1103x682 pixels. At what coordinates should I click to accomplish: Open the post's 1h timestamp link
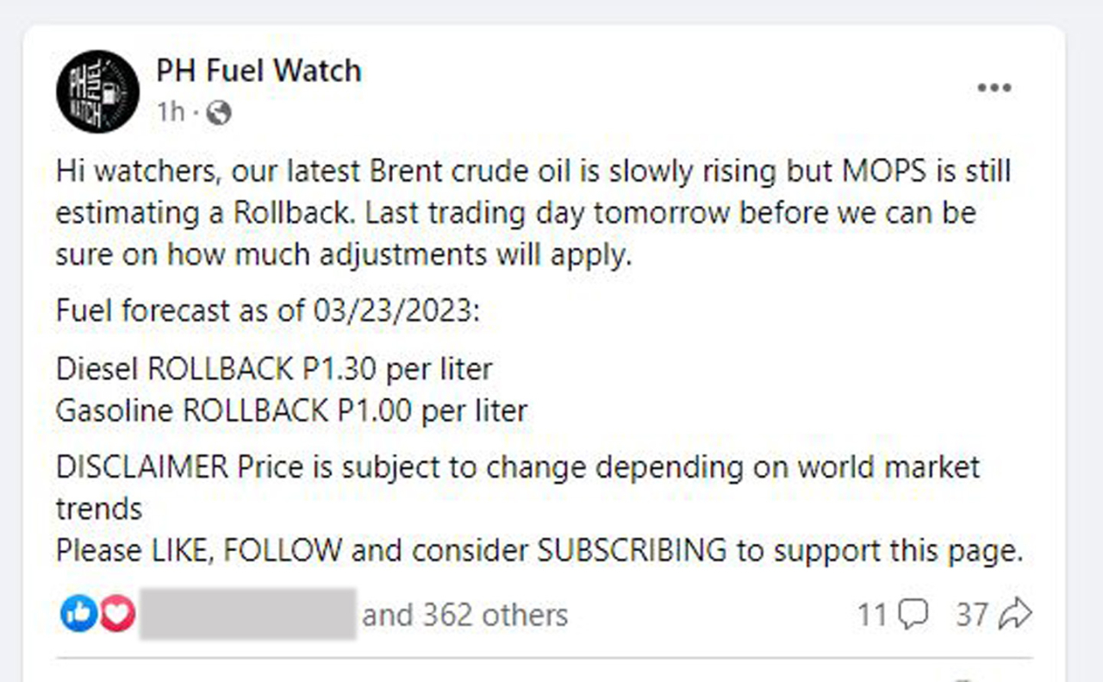click(170, 112)
